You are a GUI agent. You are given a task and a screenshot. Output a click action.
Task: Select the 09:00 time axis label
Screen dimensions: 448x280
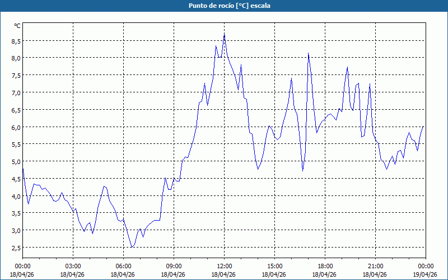174,266
